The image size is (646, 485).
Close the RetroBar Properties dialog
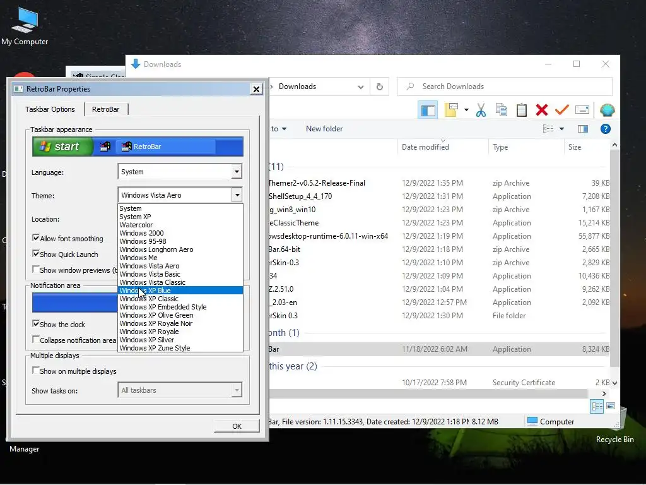[x=256, y=89]
